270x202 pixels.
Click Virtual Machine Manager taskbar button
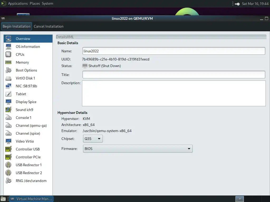(31, 199)
